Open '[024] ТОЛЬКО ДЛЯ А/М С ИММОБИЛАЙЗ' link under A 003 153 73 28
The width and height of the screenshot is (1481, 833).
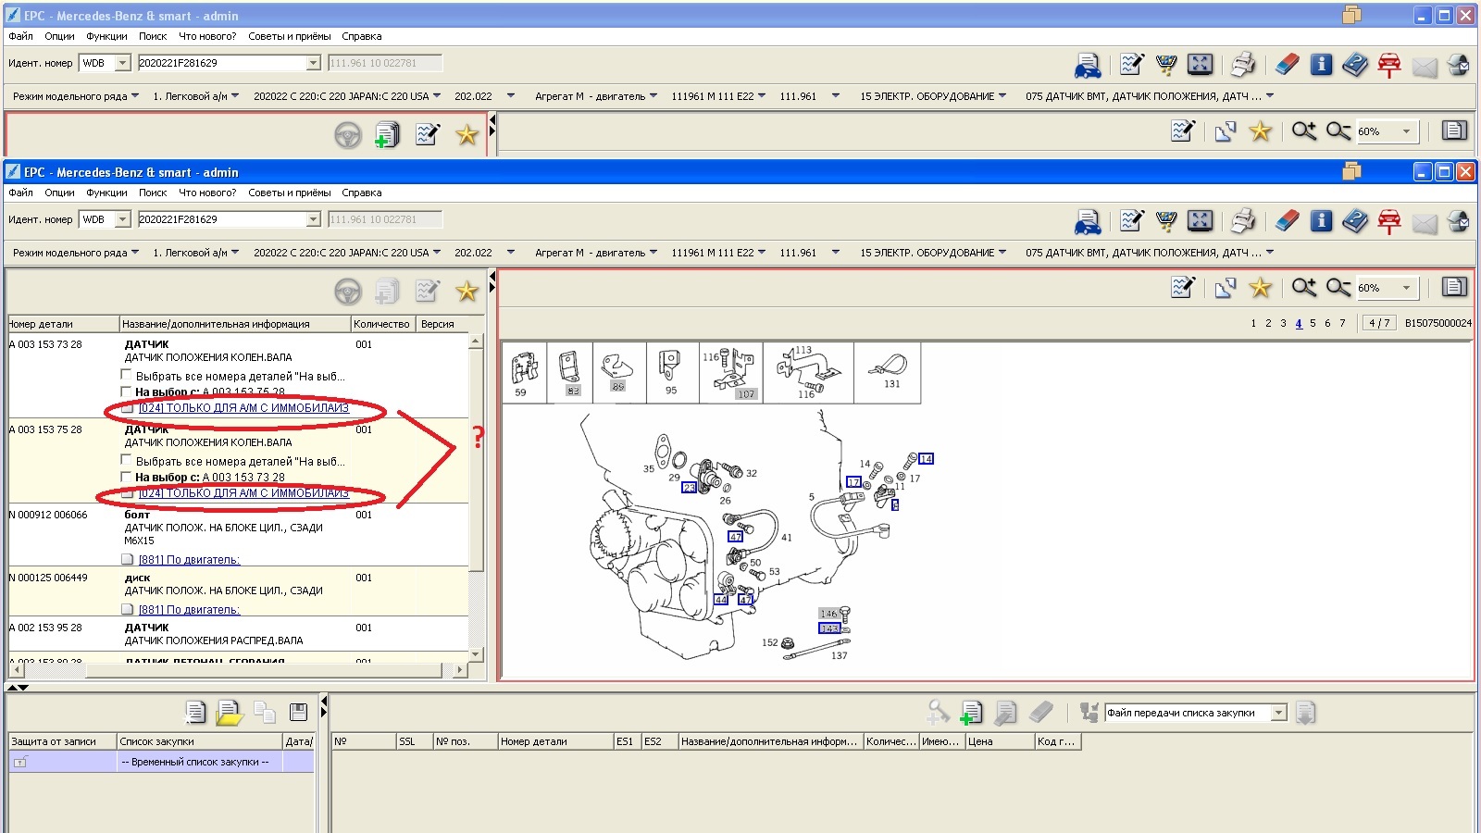(243, 408)
